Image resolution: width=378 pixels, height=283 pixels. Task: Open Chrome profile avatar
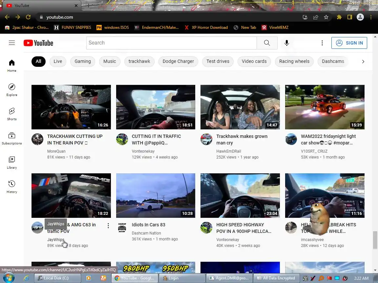click(x=360, y=17)
